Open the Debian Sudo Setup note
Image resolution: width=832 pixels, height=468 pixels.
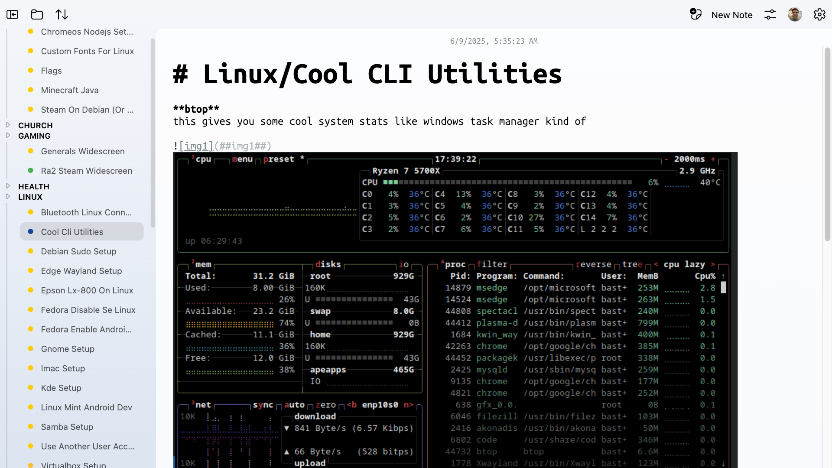pos(78,251)
